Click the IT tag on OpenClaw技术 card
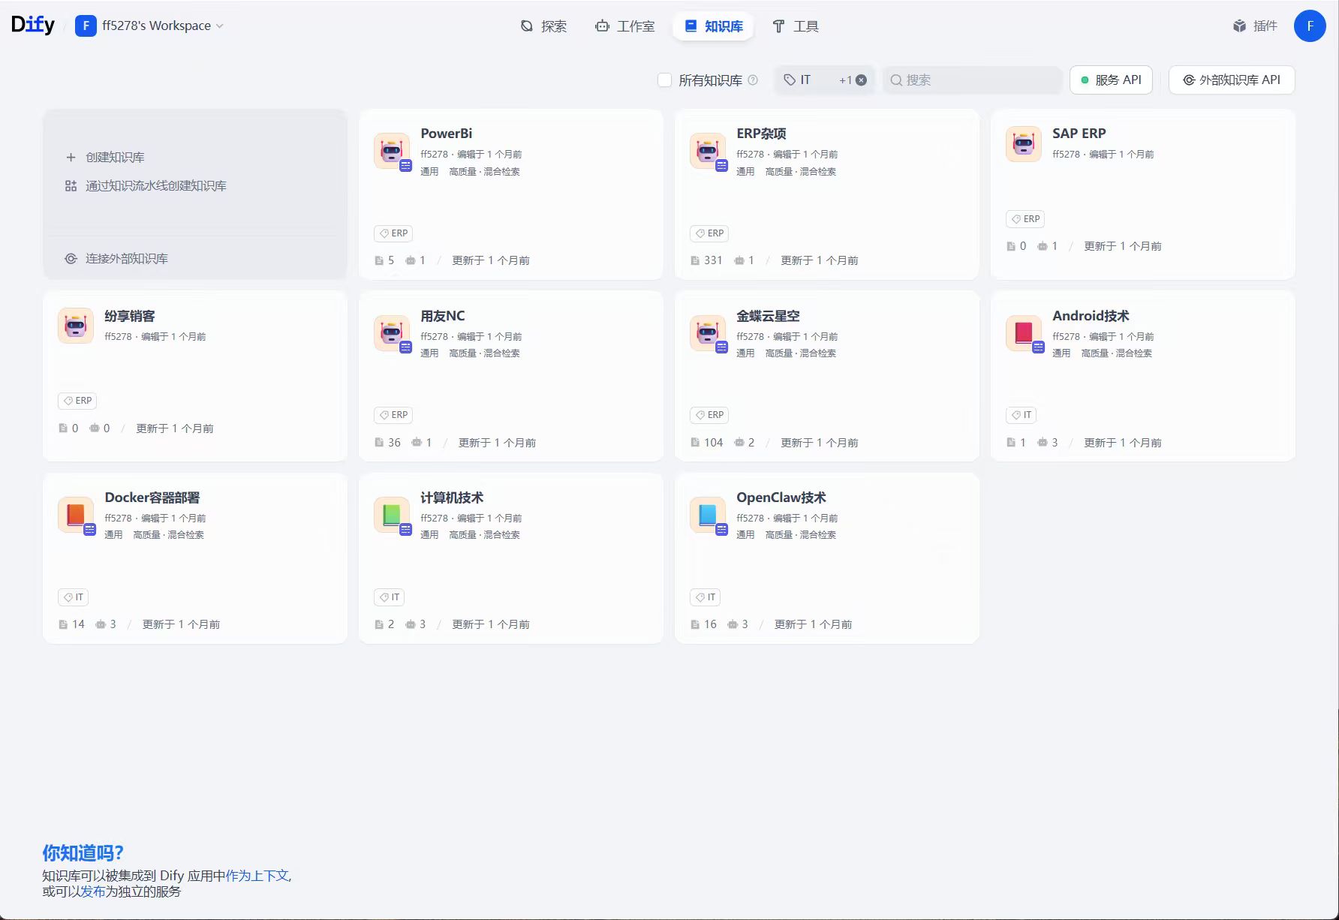The height and width of the screenshot is (920, 1339). pos(706,597)
